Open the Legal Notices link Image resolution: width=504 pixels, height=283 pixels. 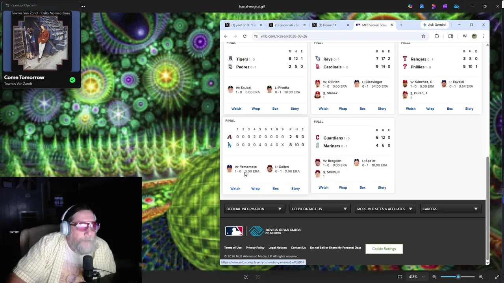click(x=278, y=248)
